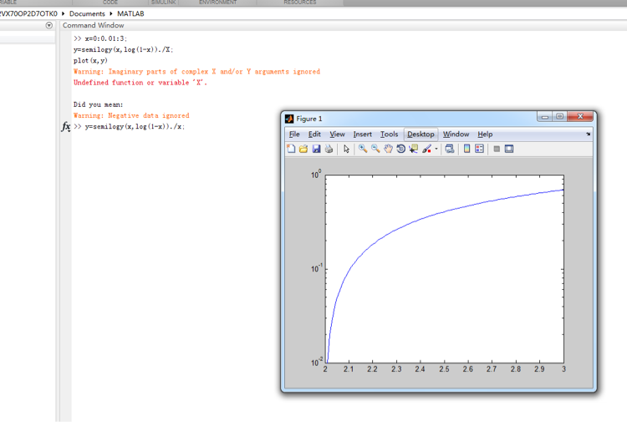Open the Current Folder panel actions dropdown
The height and width of the screenshot is (422, 627).
(49, 25)
